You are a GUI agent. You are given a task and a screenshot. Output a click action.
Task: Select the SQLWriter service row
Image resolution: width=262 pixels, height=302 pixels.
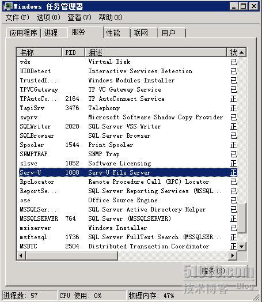pyautogui.click(x=127, y=127)
